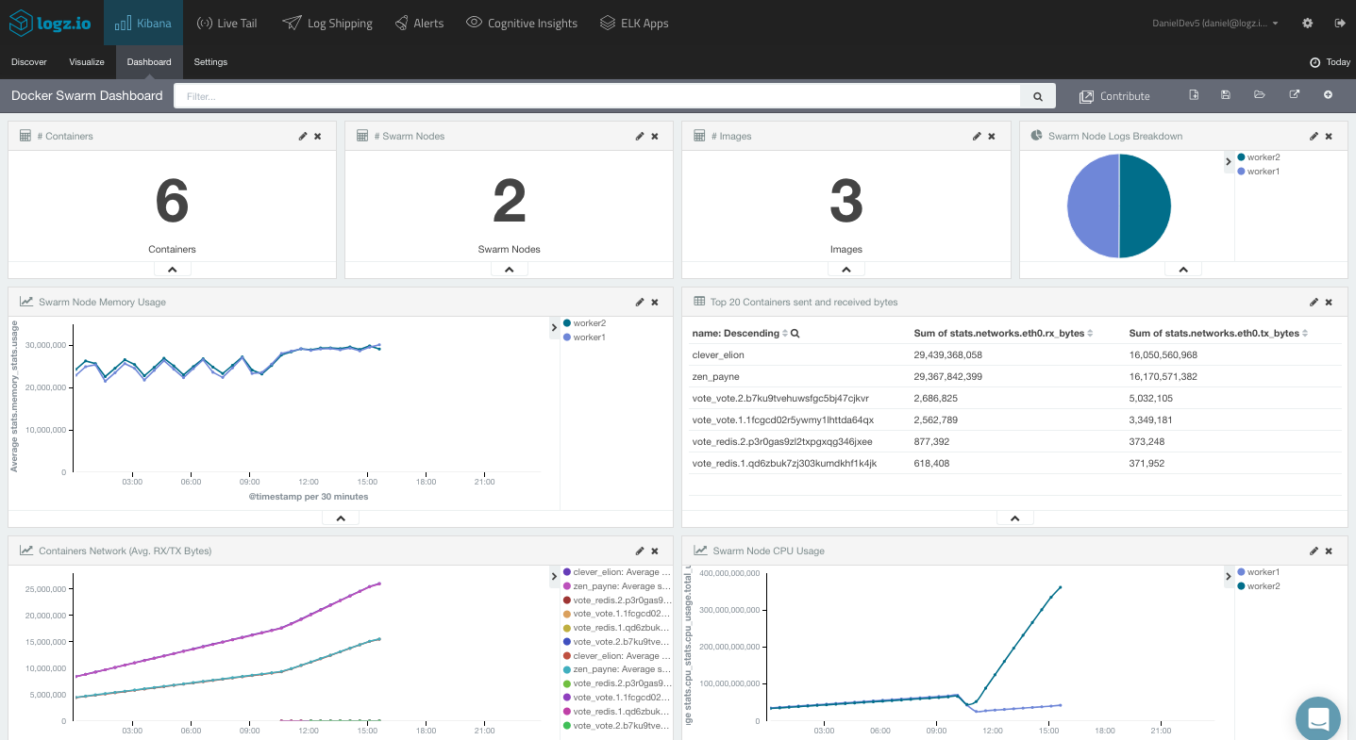Go to Log Shipping
This screenshot has width=1356, height=740.
pyautogui.click(x=327, y=23)
